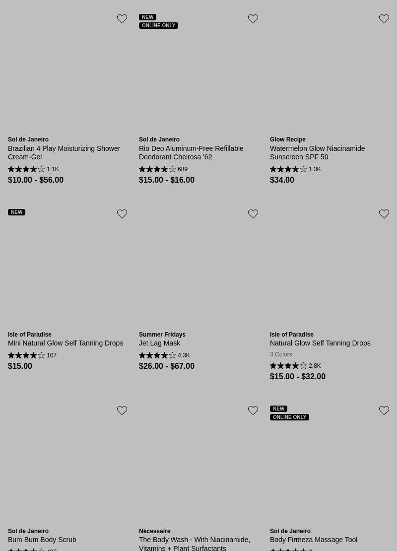Heart the Mini Natural Glow Tanning Drops
The width and height of the screenshot is (397, 551).
coord(122,214)
